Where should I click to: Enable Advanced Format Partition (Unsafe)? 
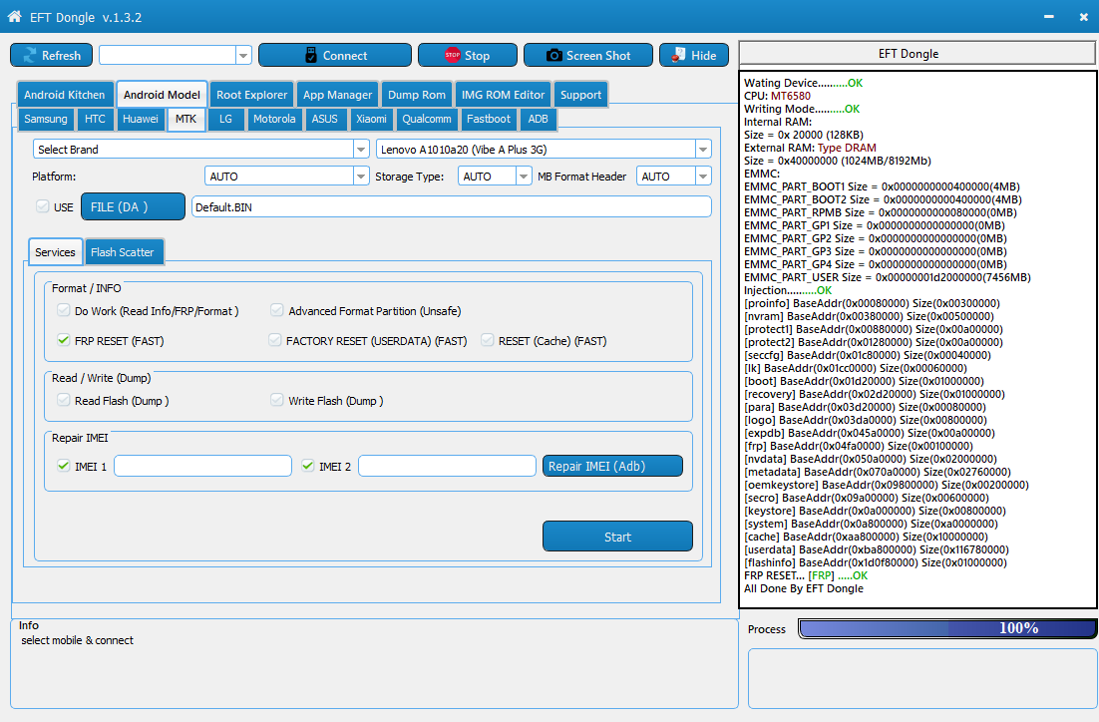tap(277, 310)
